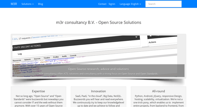Select the Expertise card heading
Viewport: 197px width, 107px height.
pos(39,91)
